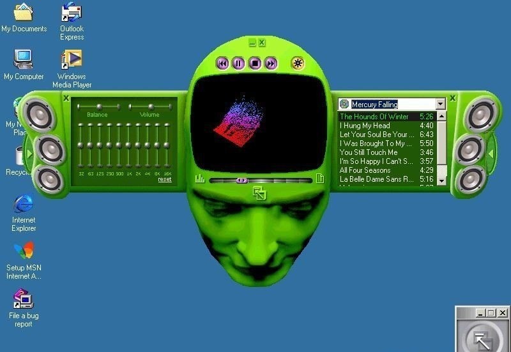Open Setup MSN Internet Access icon

point(24,261)
